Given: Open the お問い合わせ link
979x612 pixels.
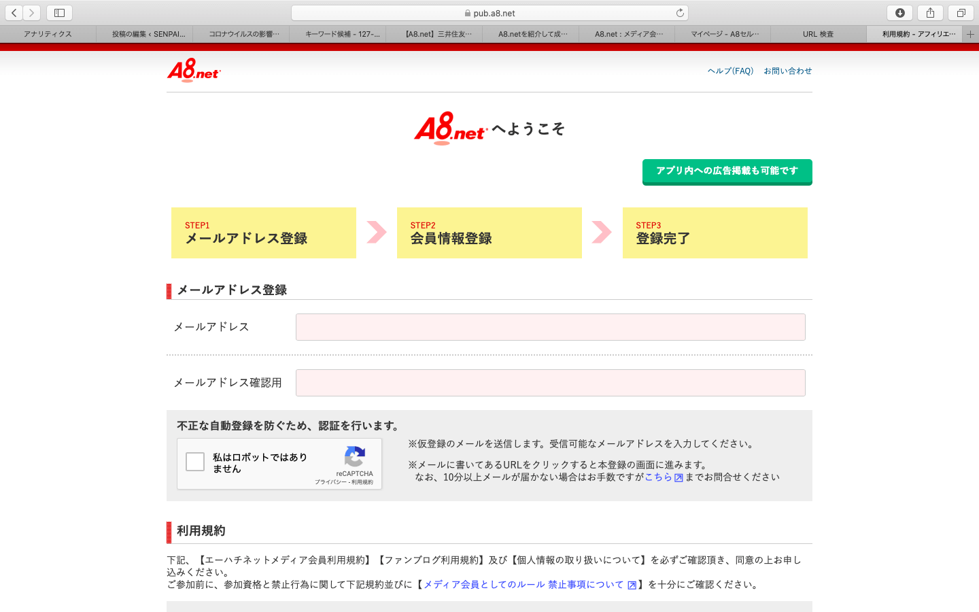Looking at the screenshot, I should click(x=788, y=71).
